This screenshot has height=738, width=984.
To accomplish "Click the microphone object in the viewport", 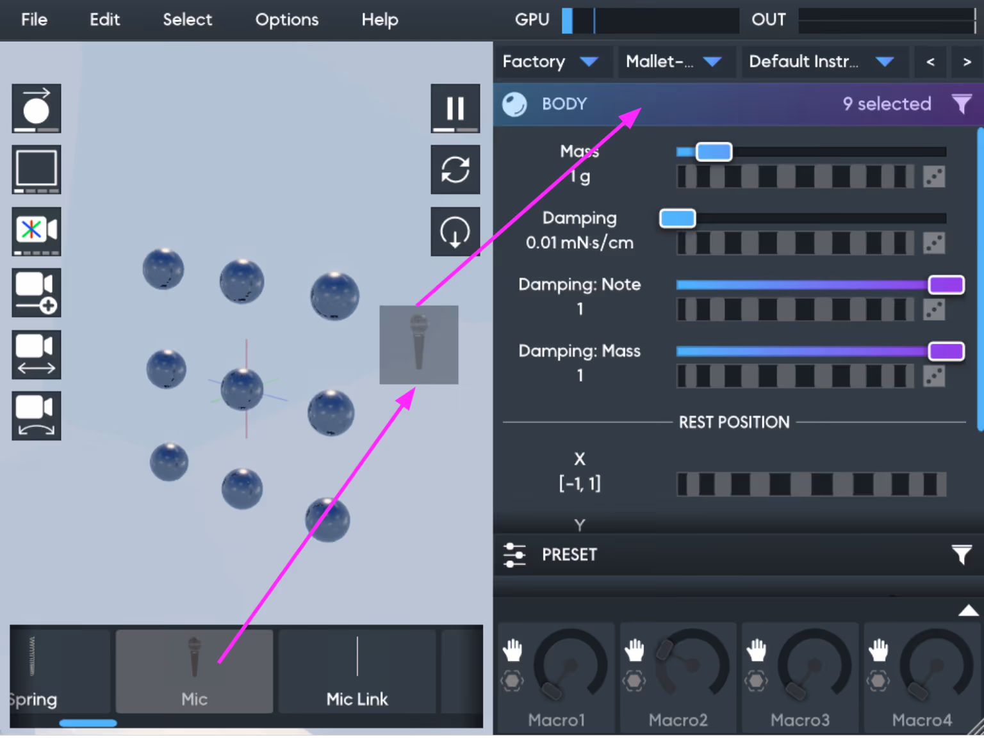I will 419,345.
